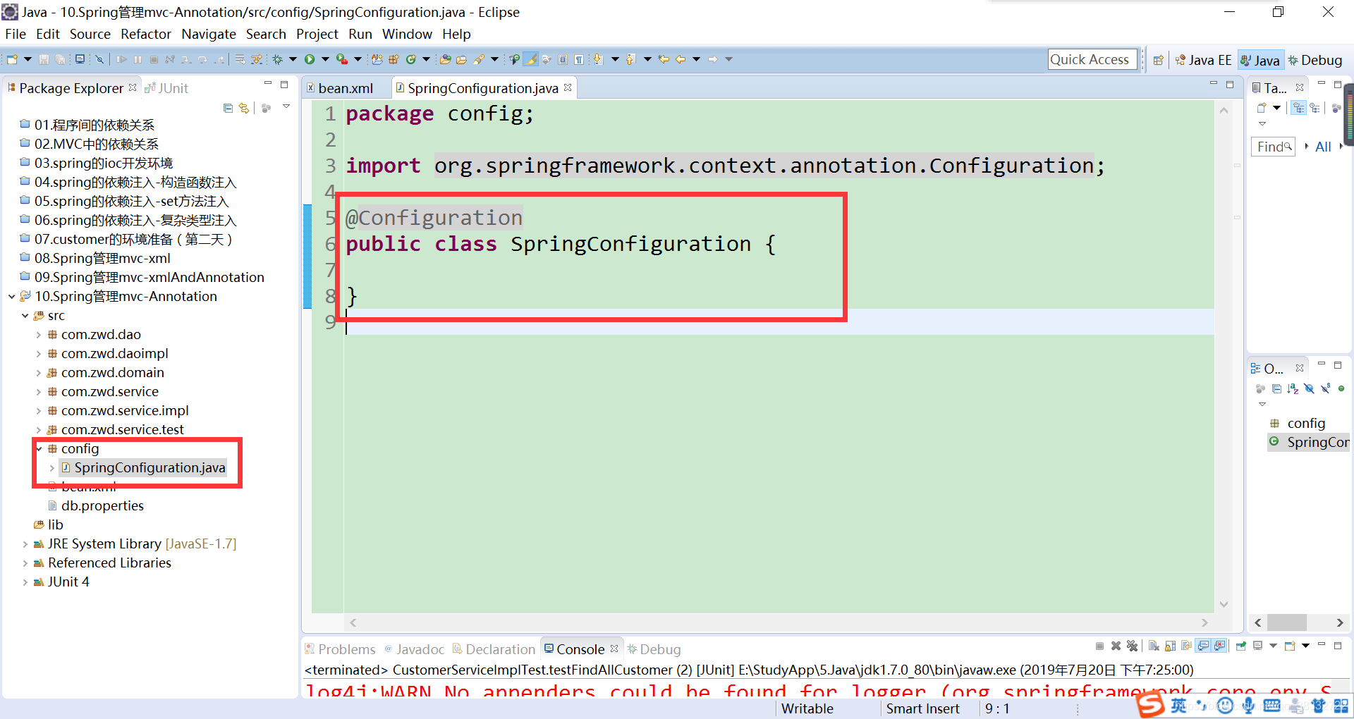Switch to the Java EE perspective
This screenshot has width=1354, height=719.
1203,60
